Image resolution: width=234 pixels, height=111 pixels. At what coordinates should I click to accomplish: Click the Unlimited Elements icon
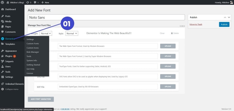coord(2,84)
